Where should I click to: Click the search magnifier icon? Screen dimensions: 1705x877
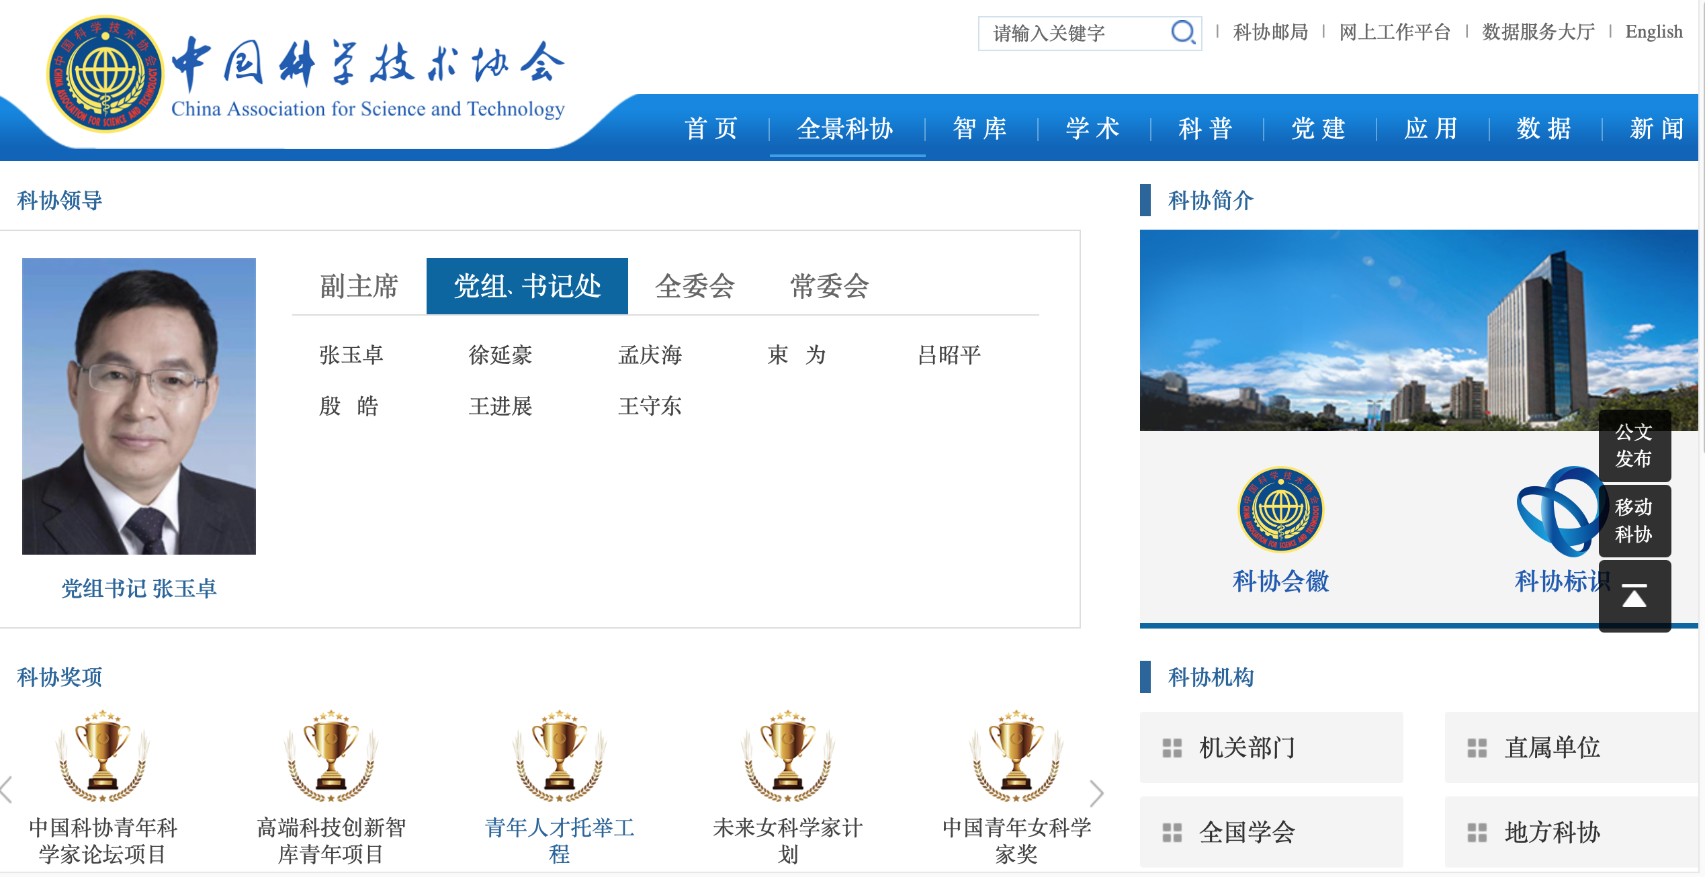point(1183,32)
